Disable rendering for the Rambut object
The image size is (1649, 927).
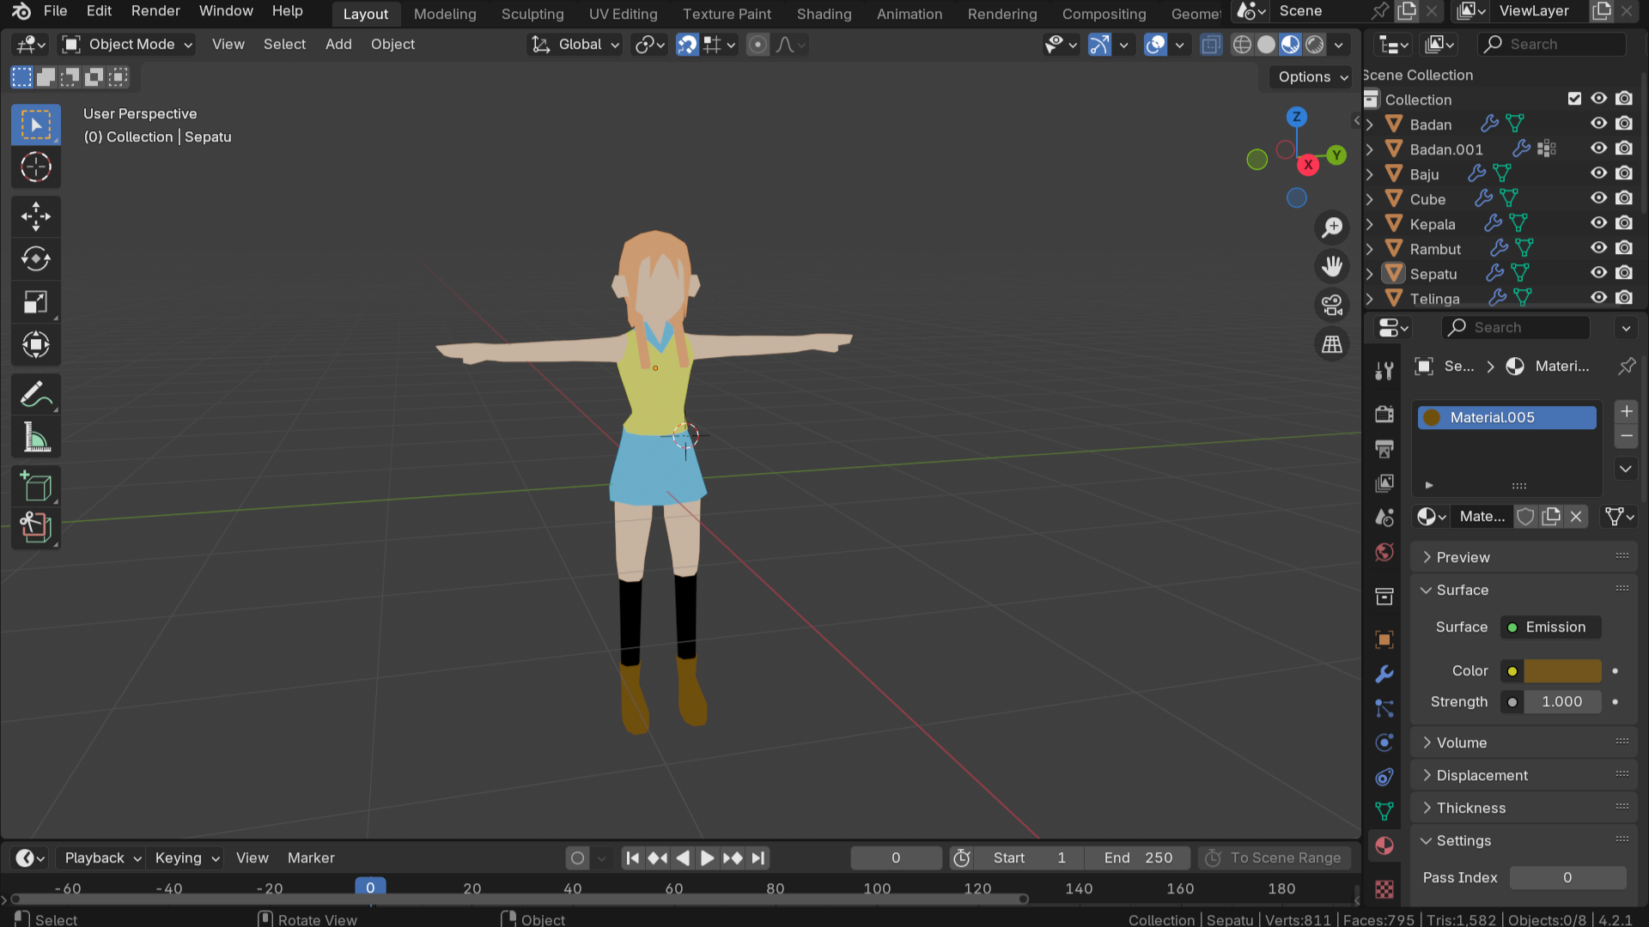pyautogui.click(x=1624, y=248)
